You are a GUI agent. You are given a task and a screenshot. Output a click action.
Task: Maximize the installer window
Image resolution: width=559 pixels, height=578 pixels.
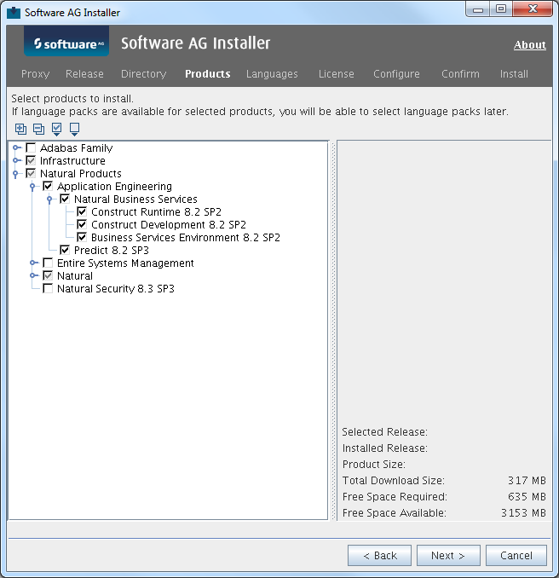(x=501, y=9)
